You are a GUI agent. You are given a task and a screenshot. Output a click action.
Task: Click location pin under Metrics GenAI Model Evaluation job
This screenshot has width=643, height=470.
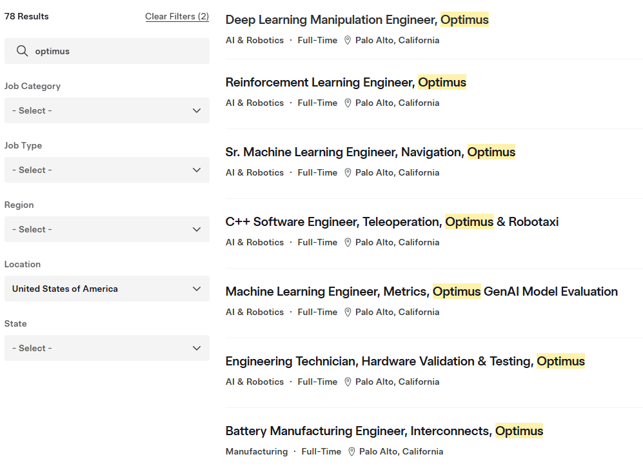pyautogui.click(x=348, y=312)
